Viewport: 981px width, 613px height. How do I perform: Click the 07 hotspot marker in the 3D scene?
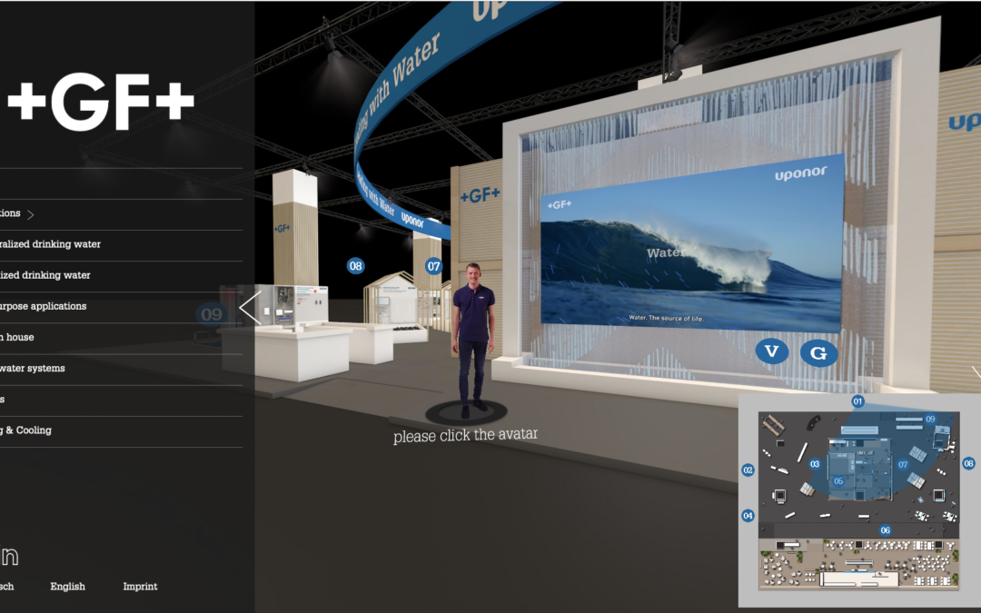pyautogui.click(x=433, y=266)
